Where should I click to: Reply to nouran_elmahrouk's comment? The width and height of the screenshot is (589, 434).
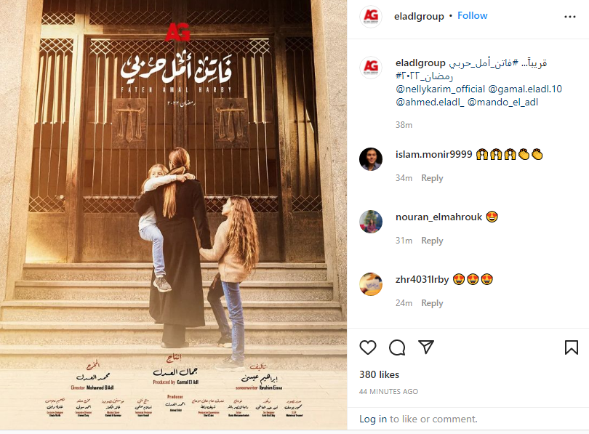coord(432,241)
